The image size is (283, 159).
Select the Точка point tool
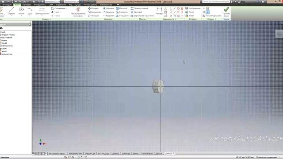point(55,16)
